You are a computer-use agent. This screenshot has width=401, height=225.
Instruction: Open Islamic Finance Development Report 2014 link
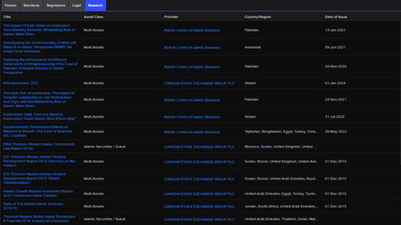coord(39,161)
